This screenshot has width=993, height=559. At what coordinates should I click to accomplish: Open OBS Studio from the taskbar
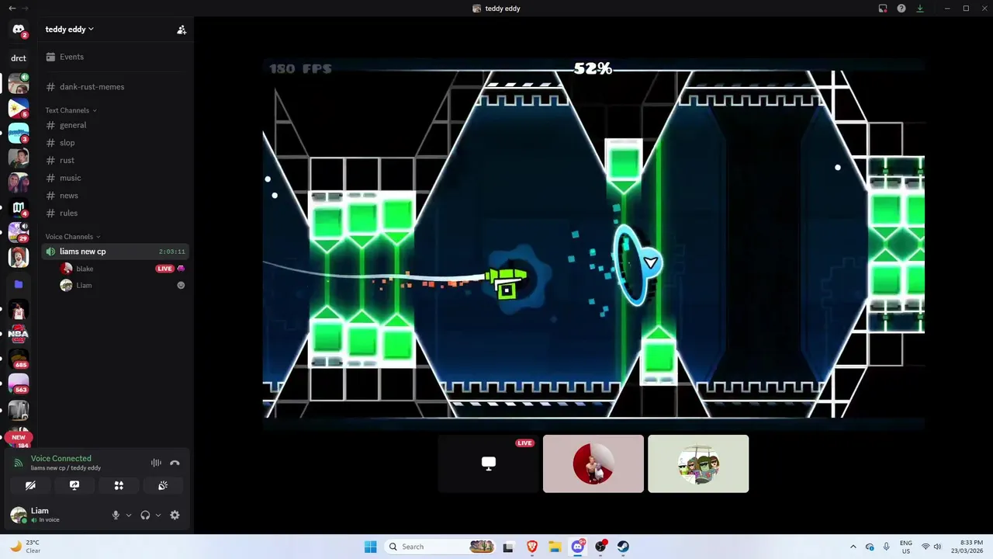tap(600, 547)
